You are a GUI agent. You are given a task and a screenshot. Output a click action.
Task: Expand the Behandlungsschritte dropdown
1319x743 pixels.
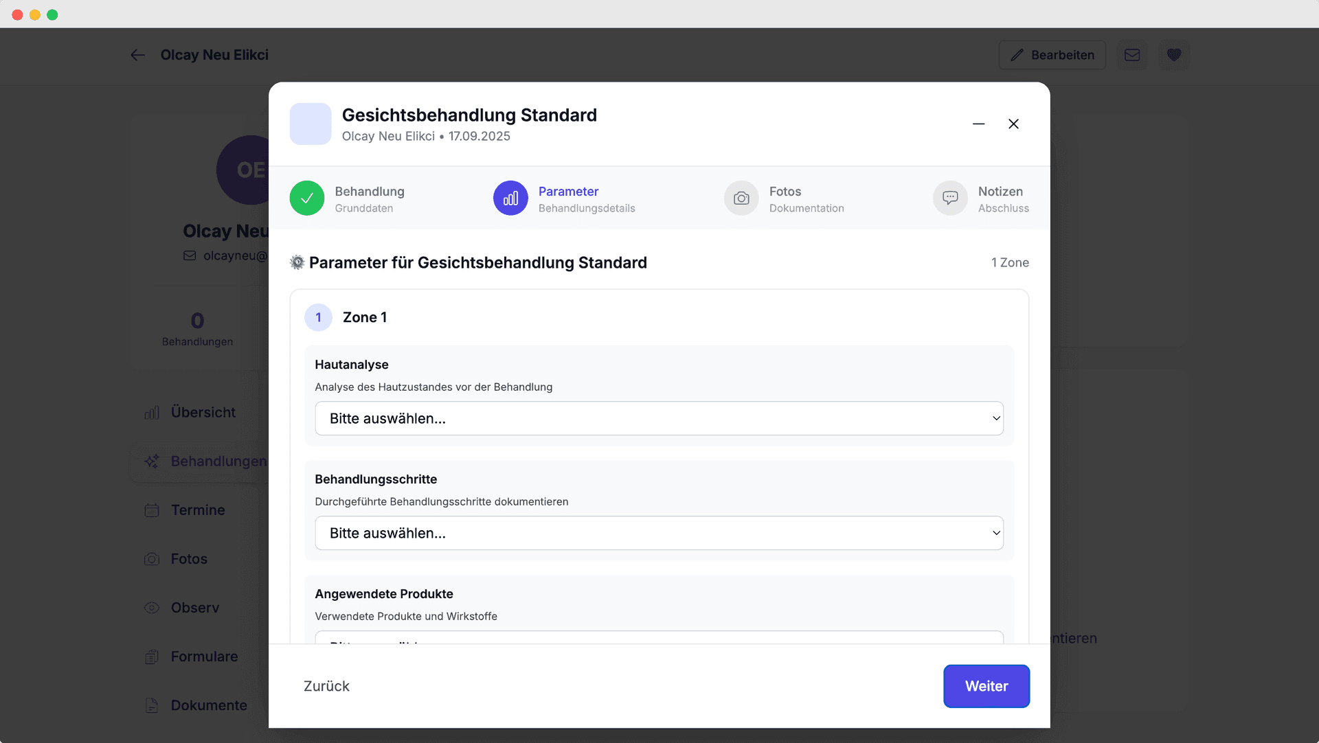[659, 533]
